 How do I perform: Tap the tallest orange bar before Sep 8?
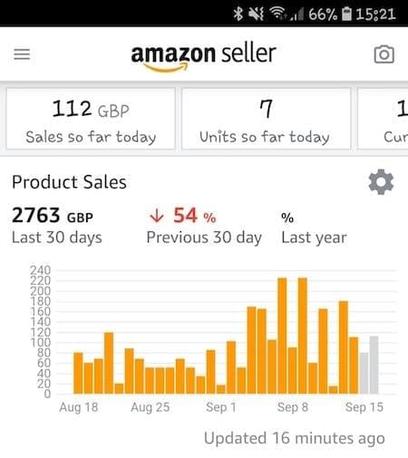(282, 336)
